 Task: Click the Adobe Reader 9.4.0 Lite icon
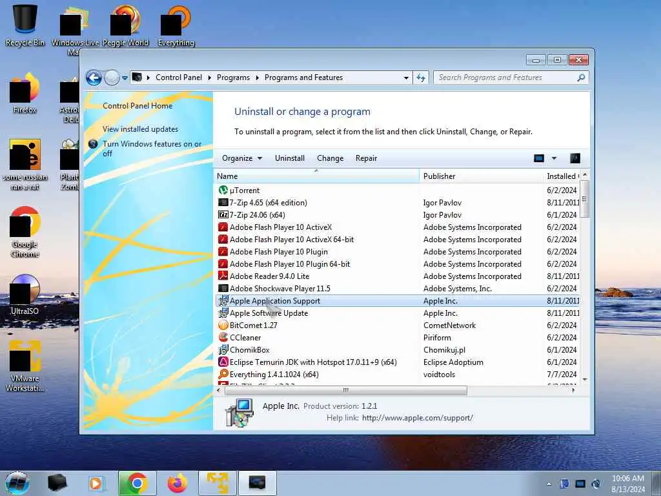click(x=223, y=276)
